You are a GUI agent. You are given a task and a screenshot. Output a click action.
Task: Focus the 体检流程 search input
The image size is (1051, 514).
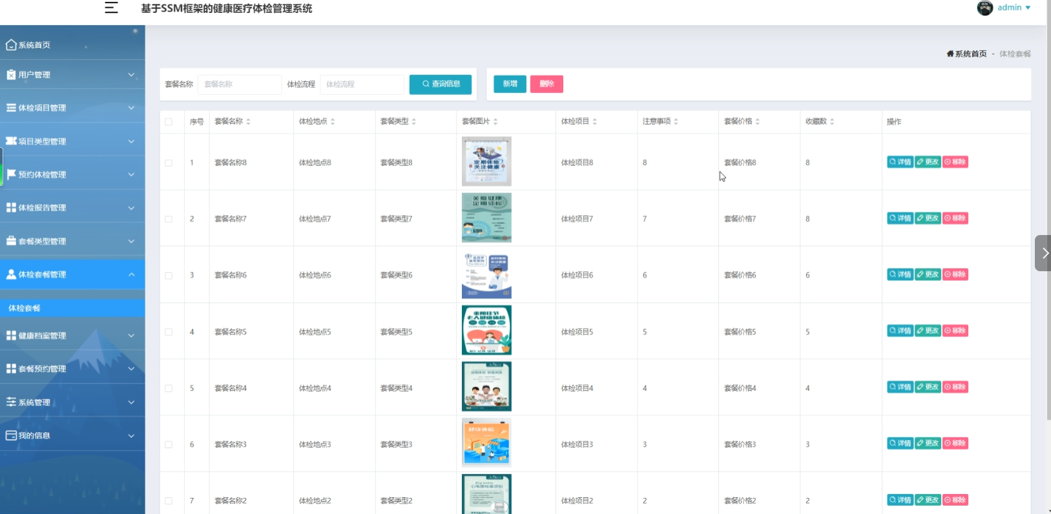tap(362, 85)
